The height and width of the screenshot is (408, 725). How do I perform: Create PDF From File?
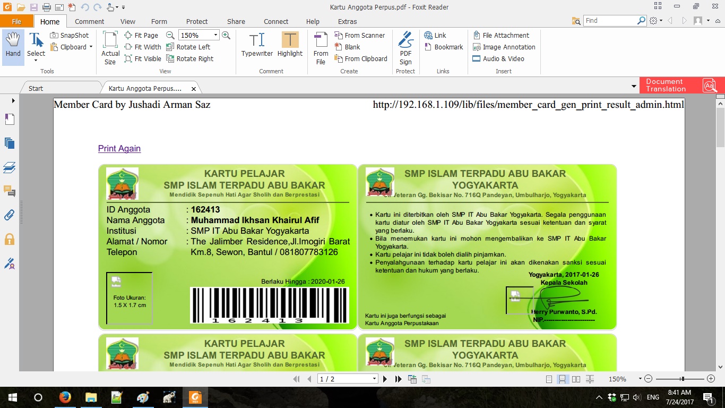pos(321,48)
